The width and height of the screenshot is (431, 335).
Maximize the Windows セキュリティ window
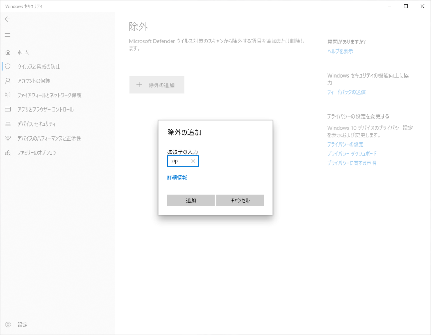(406, 6)
